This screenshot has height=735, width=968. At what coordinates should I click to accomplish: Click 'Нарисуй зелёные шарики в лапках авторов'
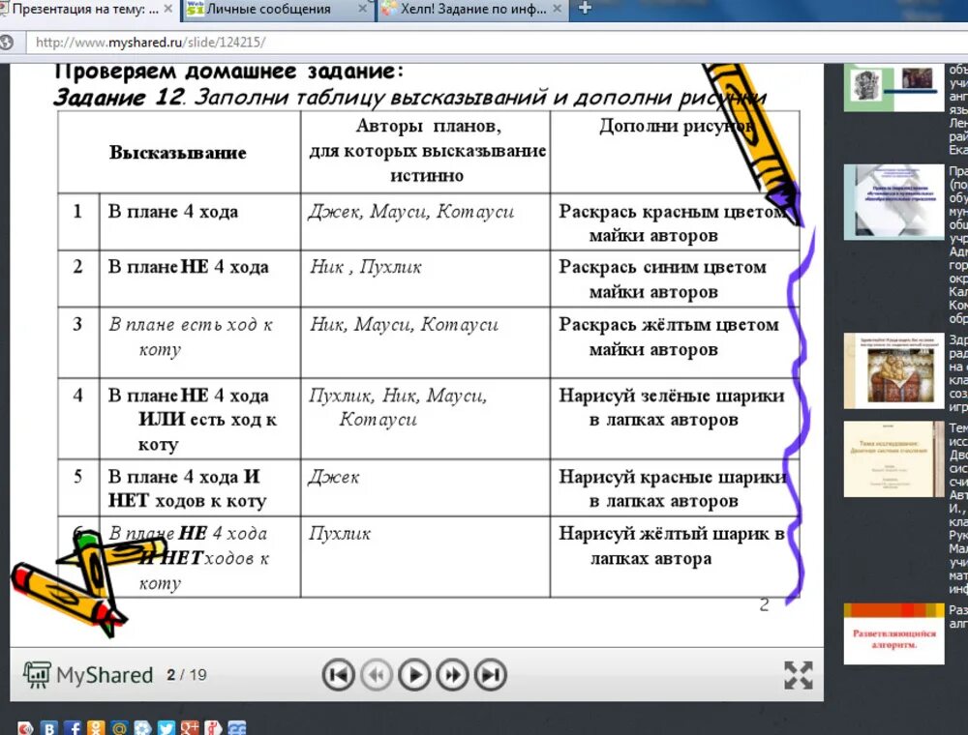pos(672,407)
